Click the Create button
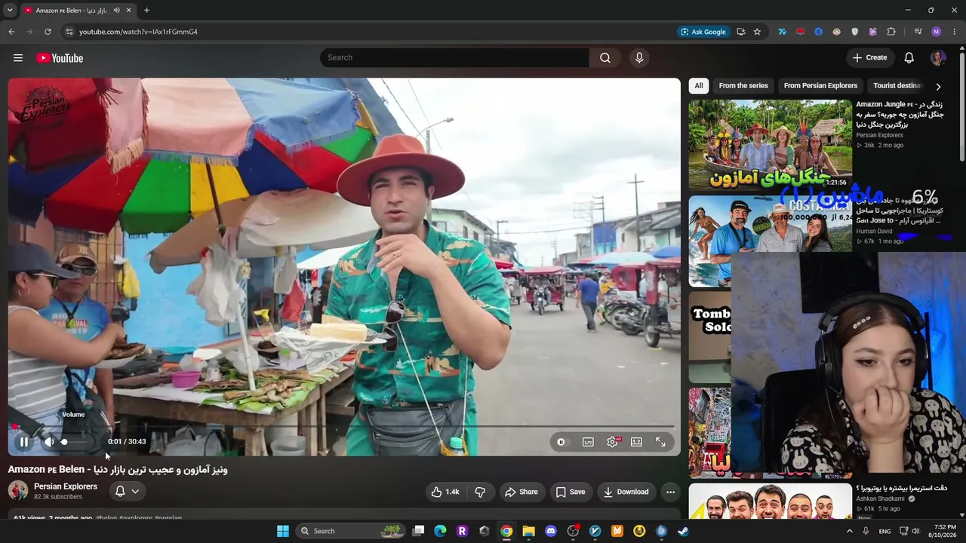Screen dimensions: 966x543 click(x=869, y=58)
